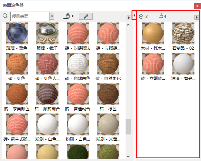Select 砖 - 立砌砖... thumbnail in right panel

coord(153,64)
